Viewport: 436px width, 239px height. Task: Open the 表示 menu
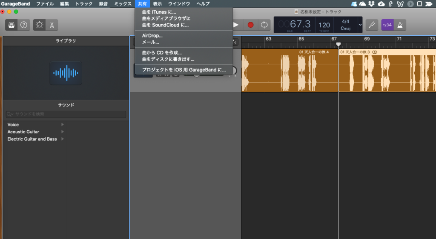158,3
